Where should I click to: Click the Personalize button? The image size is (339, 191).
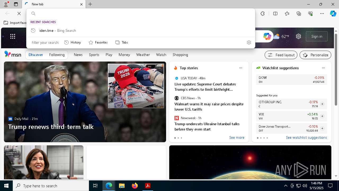[315, 55]
